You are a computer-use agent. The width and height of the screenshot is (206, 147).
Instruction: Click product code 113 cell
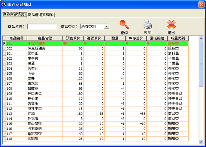(16, 114)
